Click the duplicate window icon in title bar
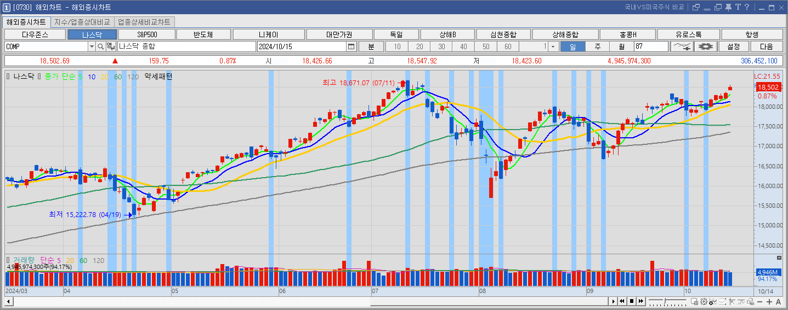 [718, 7]
